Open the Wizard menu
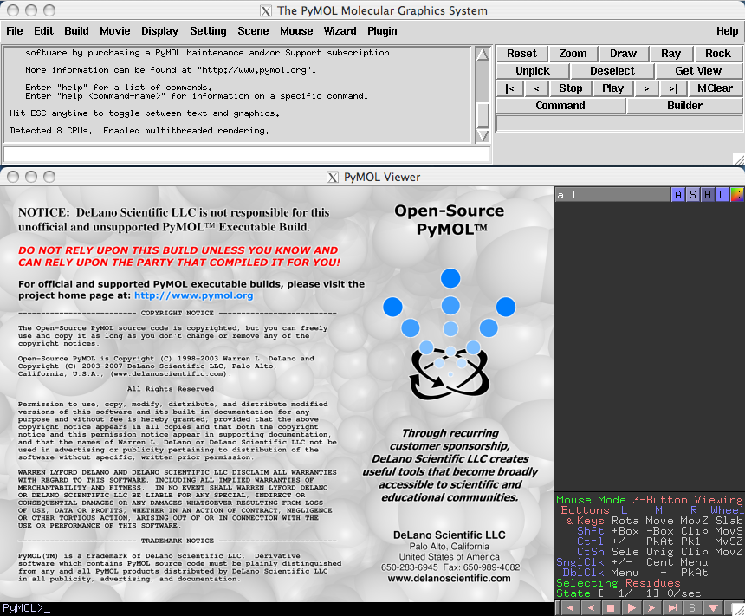Viewport: 745px width, 616px height. click(340, 31)
